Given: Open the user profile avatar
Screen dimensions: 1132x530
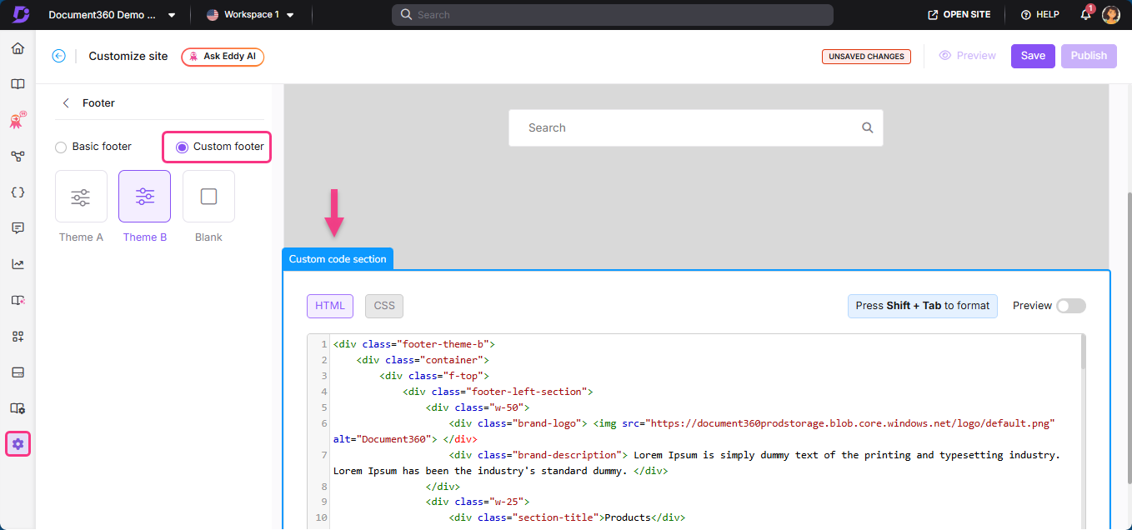Looking at the screenshot, I should coord(1110,14).
